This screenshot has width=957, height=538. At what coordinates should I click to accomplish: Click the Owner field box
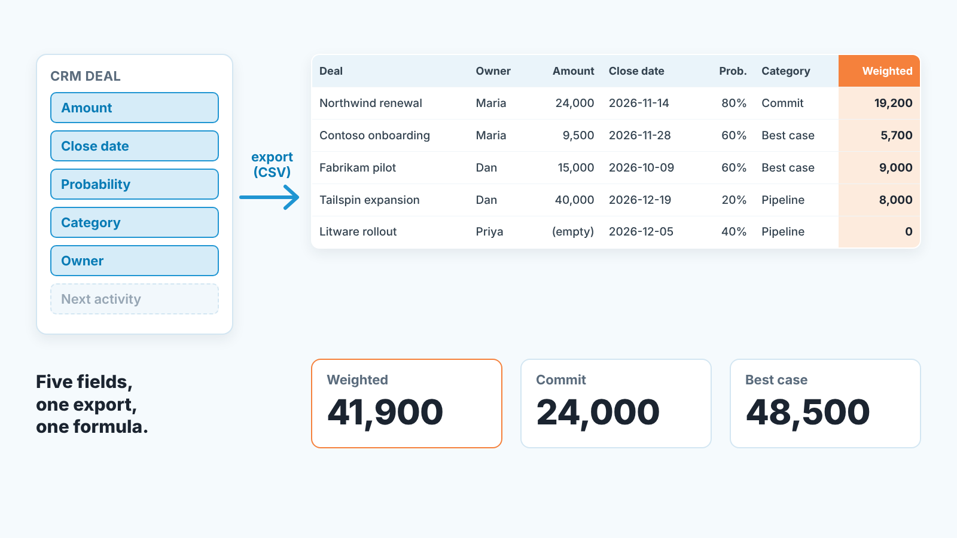point(135,261)
